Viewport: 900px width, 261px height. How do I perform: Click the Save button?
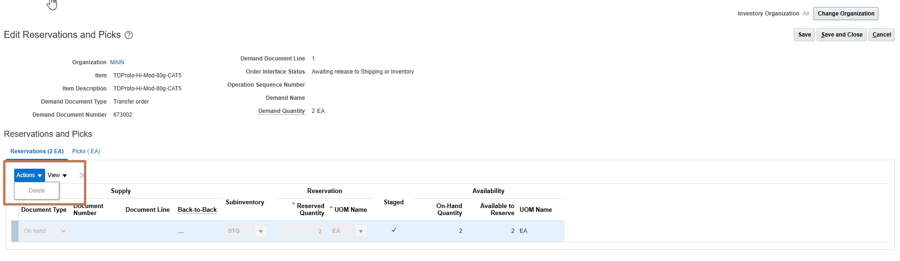(x=804, y=35)
